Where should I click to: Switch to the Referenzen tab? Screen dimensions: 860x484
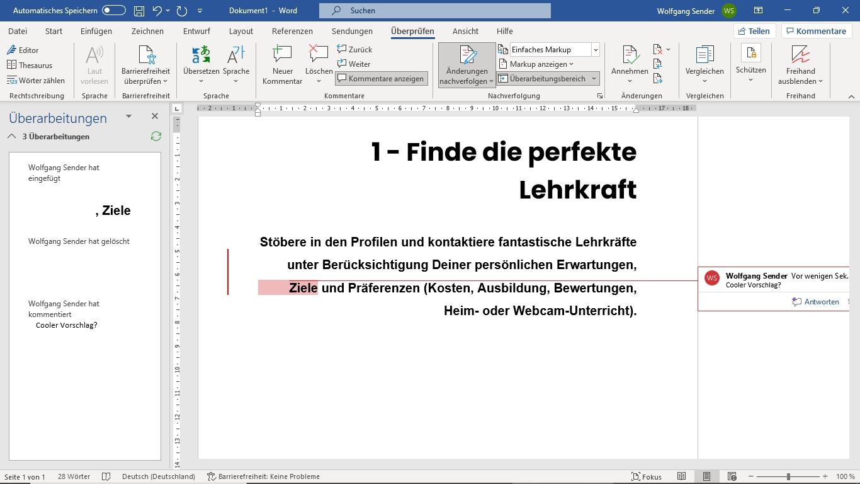(292, 31)
